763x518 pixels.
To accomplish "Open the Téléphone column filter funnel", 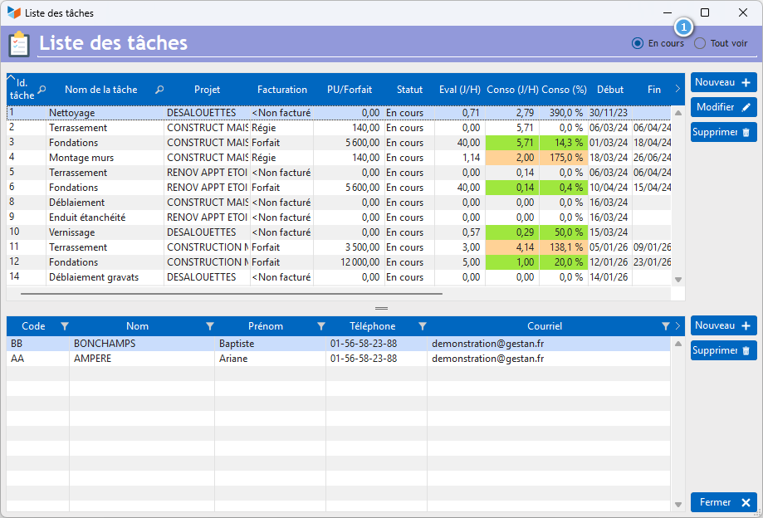I will pos(423,326).
